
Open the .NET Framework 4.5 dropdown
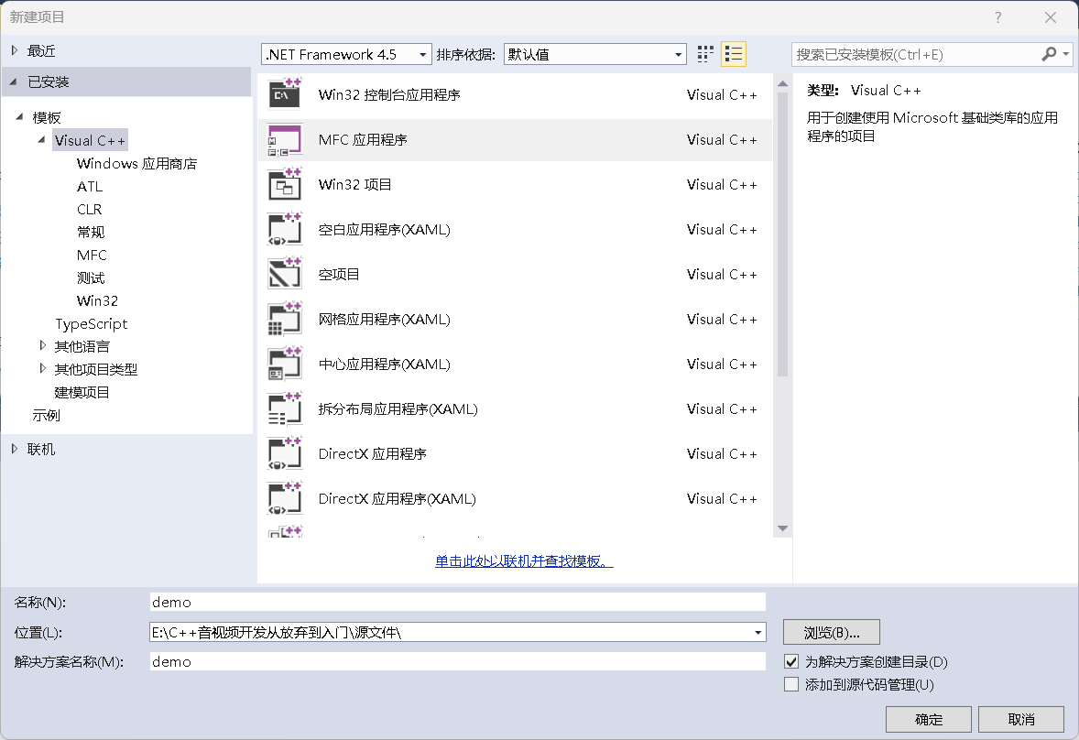click(346, 54)
